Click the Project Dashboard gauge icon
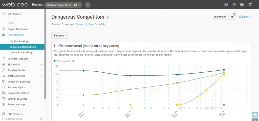This screenshot has width=259, height=121. [4, 29]
